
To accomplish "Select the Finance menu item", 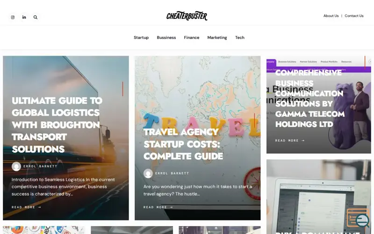I will pyautogui.click(x=192, y=37).
